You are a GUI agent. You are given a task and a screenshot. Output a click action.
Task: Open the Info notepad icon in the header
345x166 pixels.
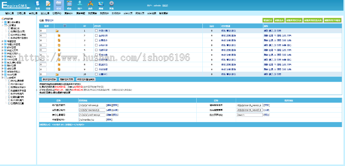point(48,3)
